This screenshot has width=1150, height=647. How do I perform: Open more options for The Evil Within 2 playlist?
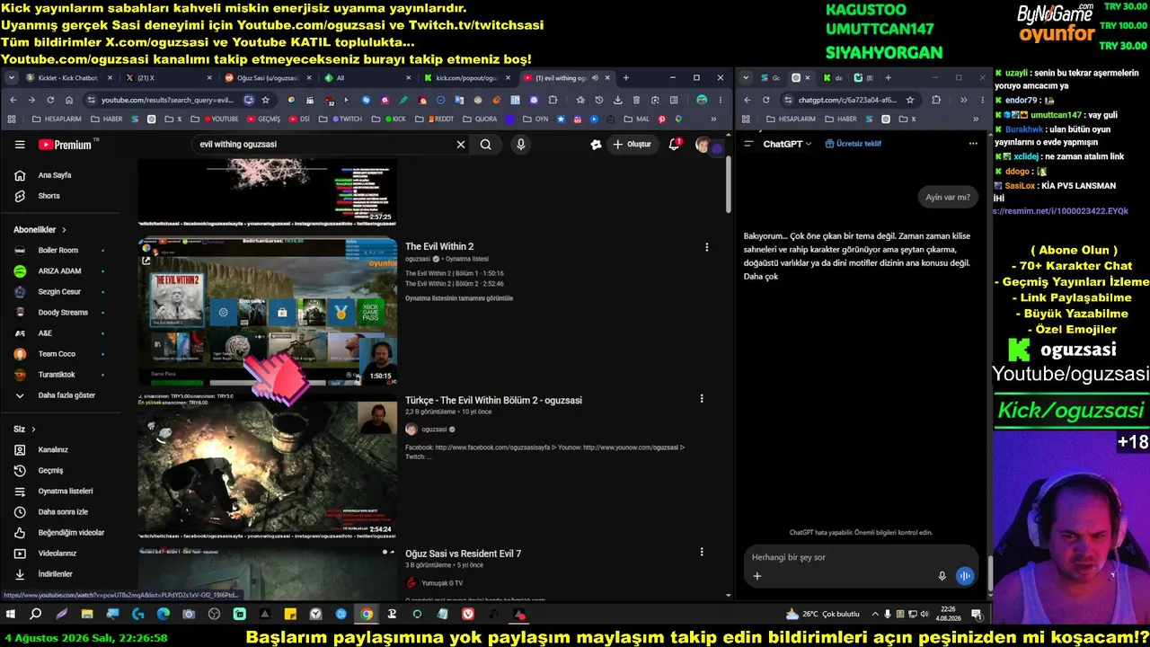[707, 247]
